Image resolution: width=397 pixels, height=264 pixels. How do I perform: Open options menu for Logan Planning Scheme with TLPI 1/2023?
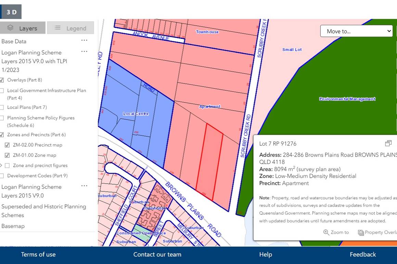(84, 52)
